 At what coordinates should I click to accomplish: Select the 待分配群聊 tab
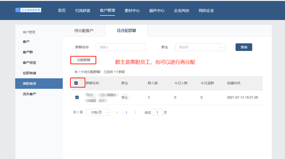click(126, 30)
